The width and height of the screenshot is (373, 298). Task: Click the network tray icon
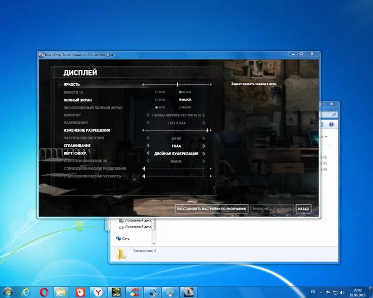click(335, 292)
